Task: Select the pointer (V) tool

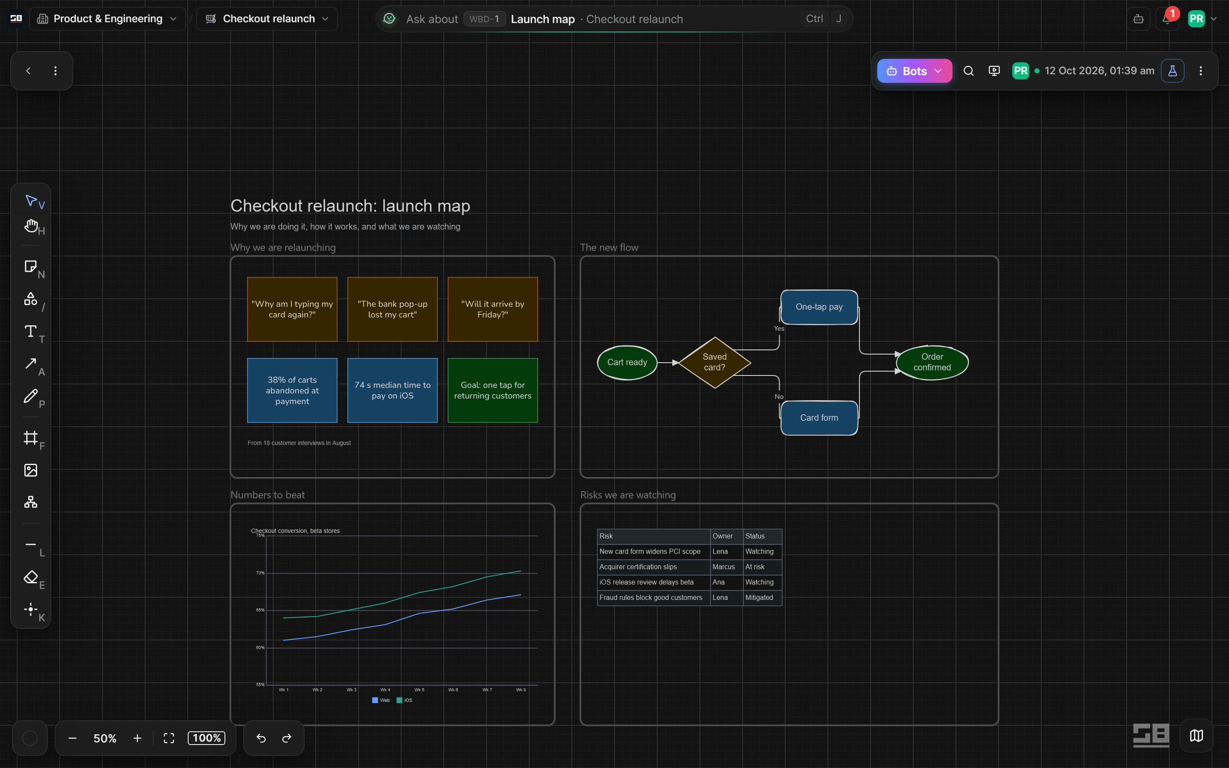Action: coord(31,201)
